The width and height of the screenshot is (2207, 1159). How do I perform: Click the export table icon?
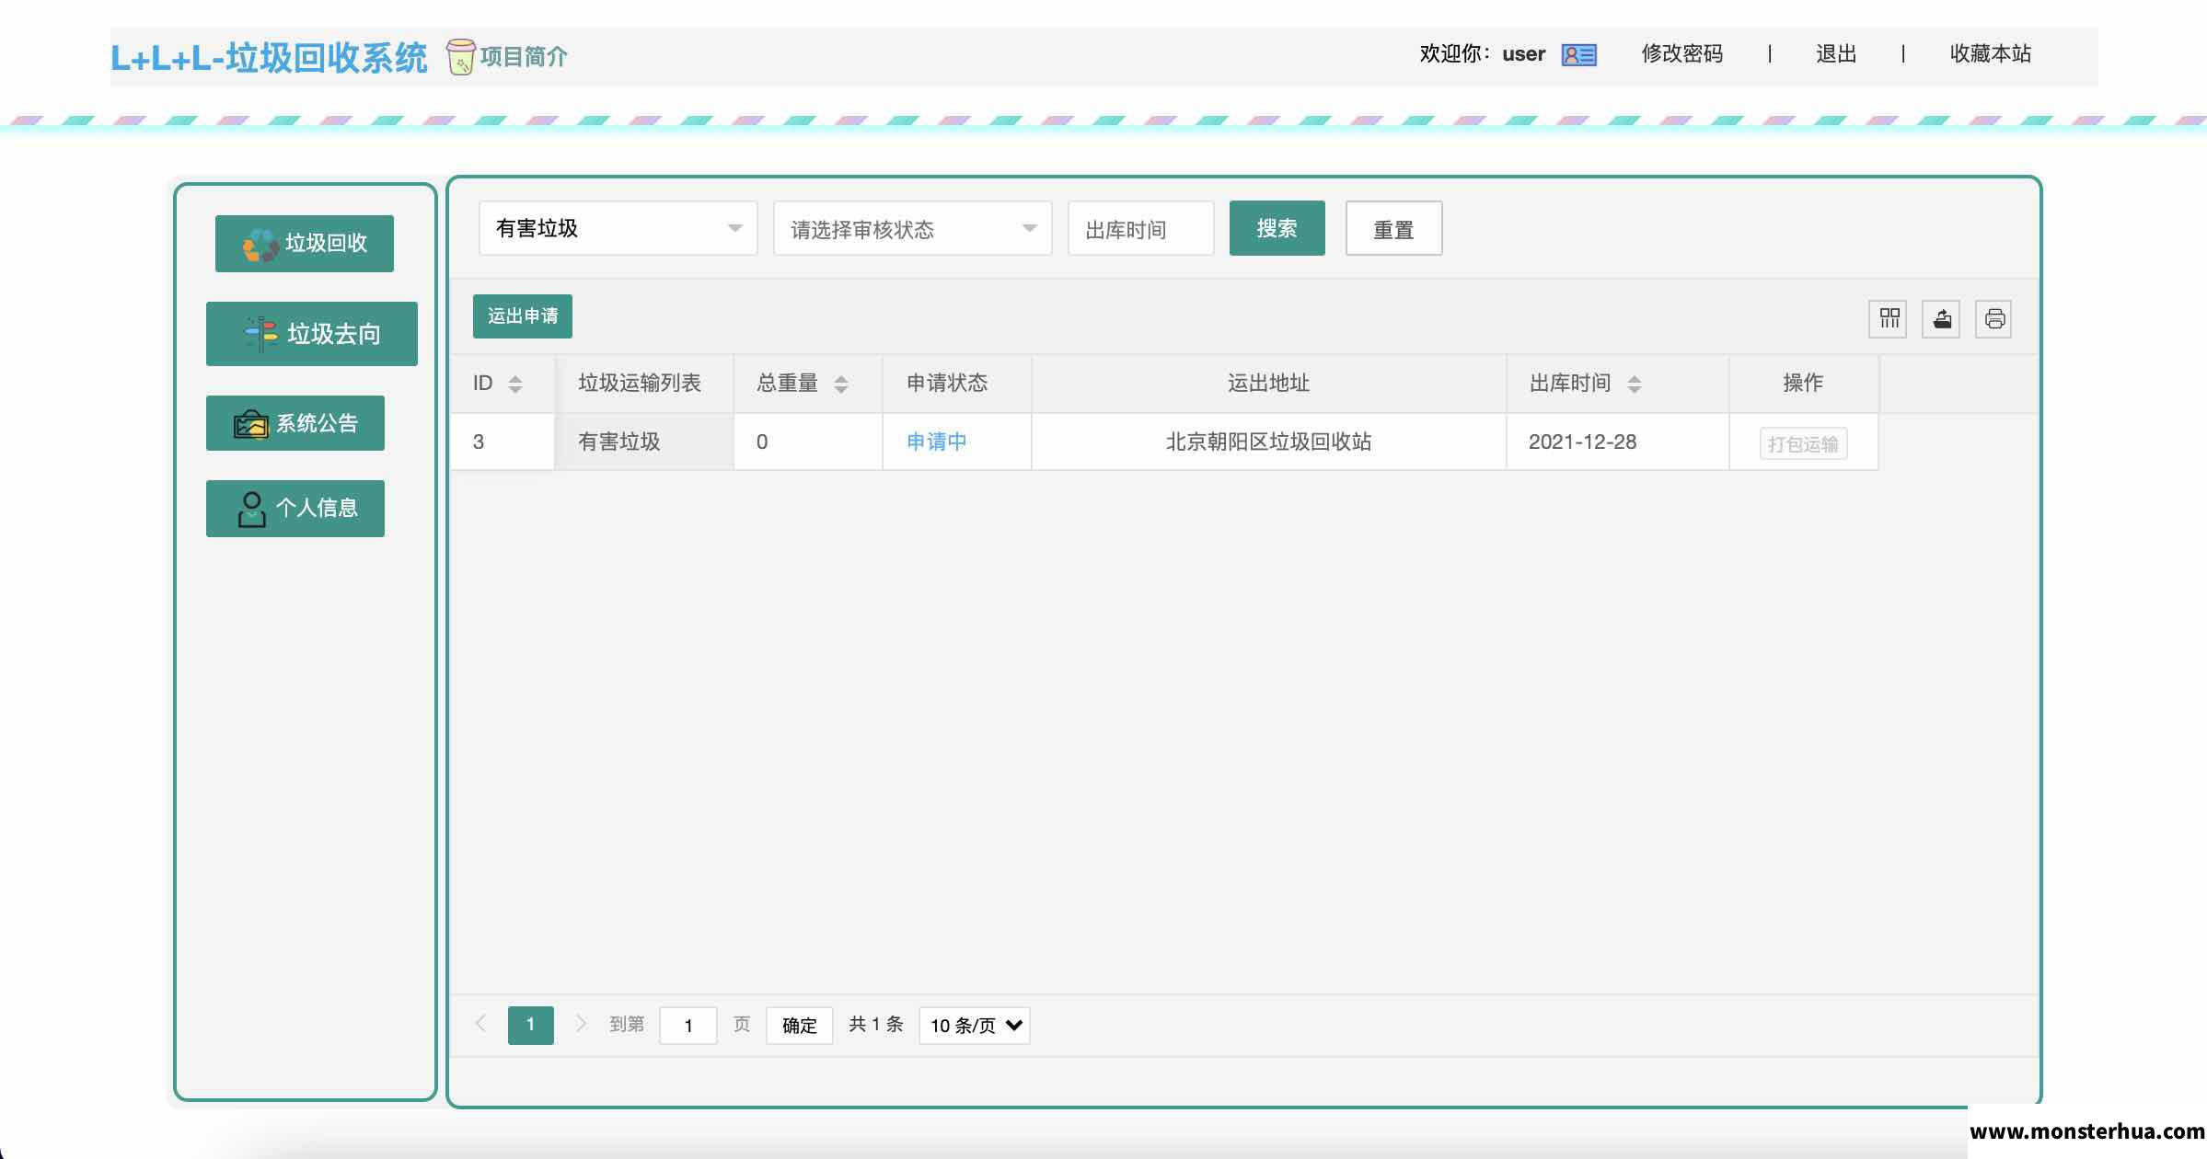point(1942,319)
